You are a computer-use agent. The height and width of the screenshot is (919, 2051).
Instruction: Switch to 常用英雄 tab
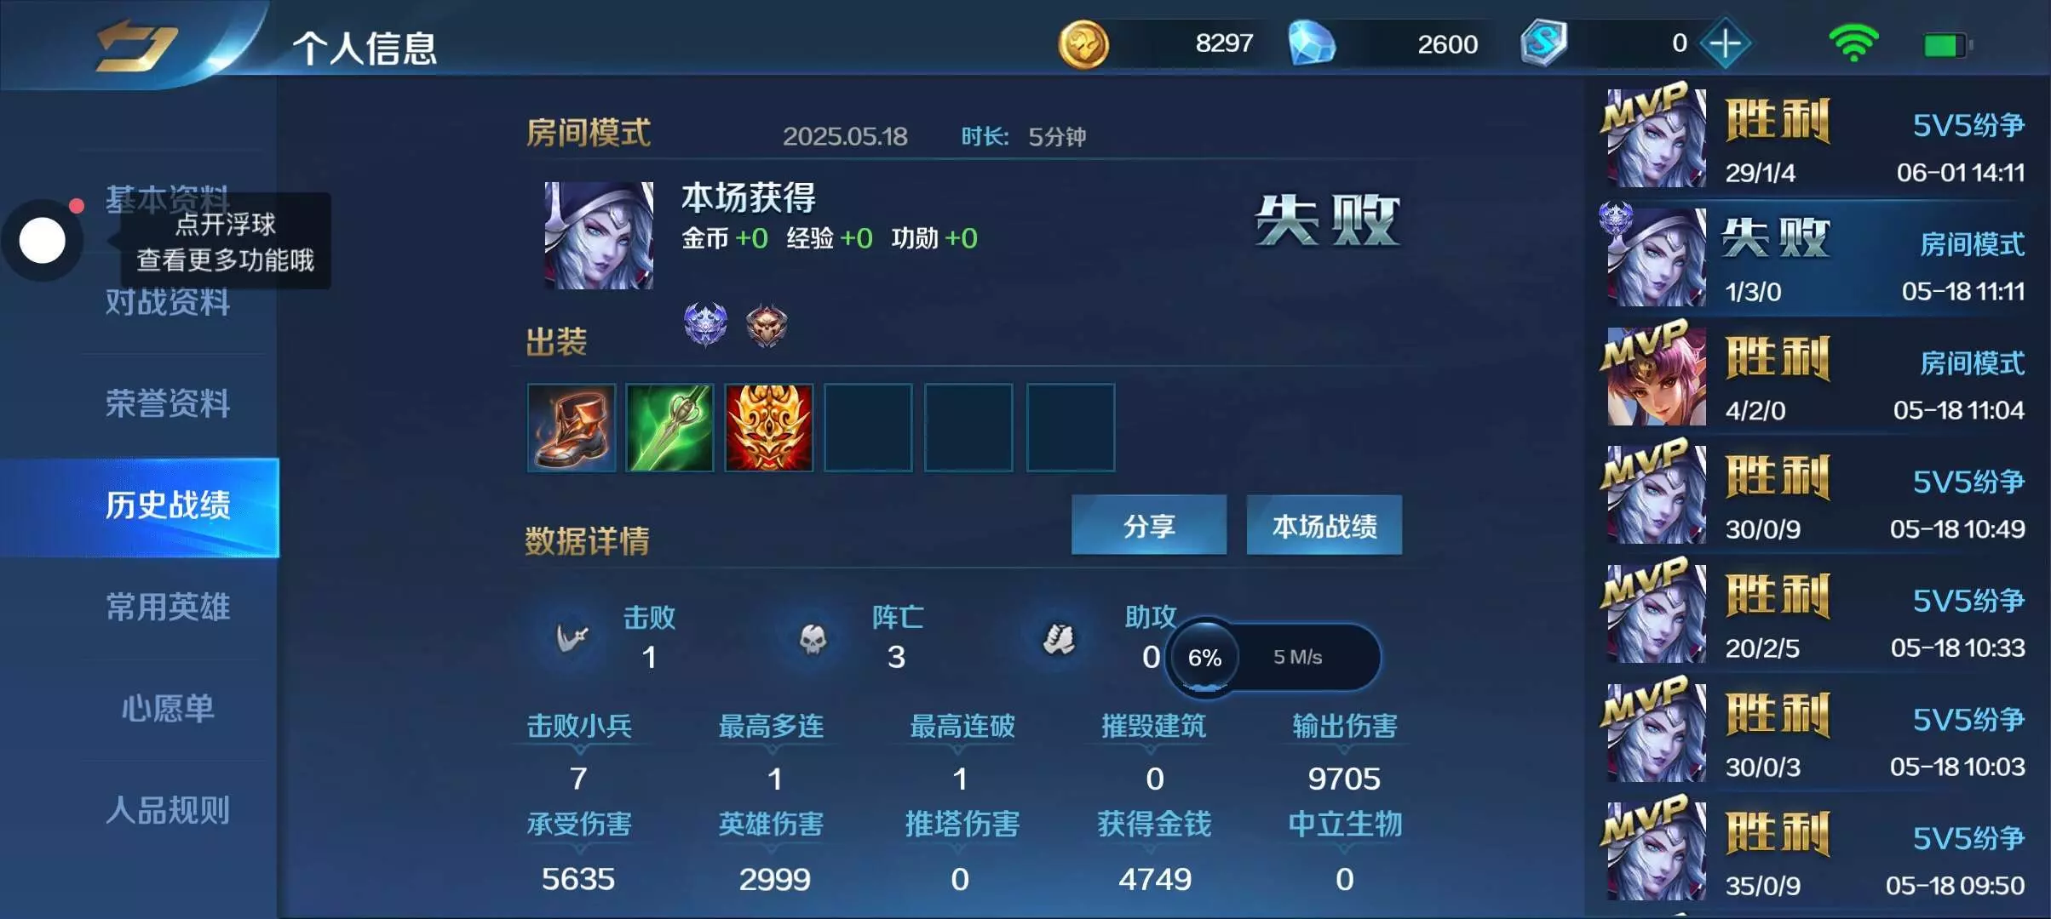click(168, 608)
